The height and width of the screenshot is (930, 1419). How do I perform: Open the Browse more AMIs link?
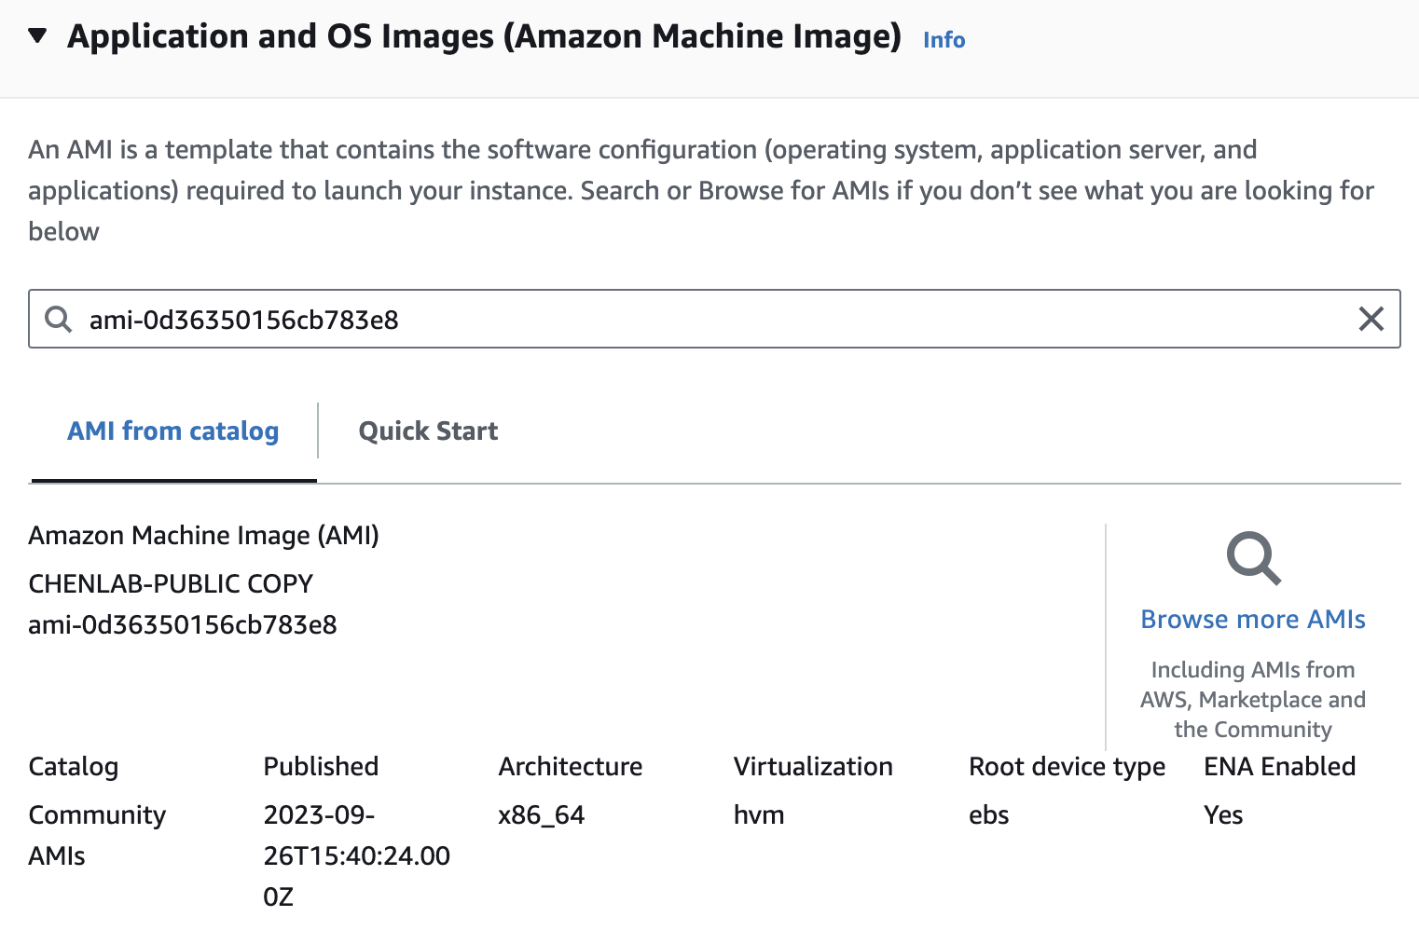(1253, 620)
